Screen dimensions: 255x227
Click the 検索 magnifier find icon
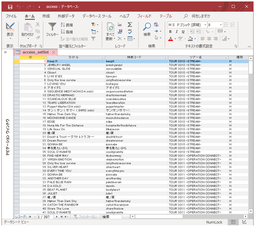pyautogui.click(x=147, y=26)
